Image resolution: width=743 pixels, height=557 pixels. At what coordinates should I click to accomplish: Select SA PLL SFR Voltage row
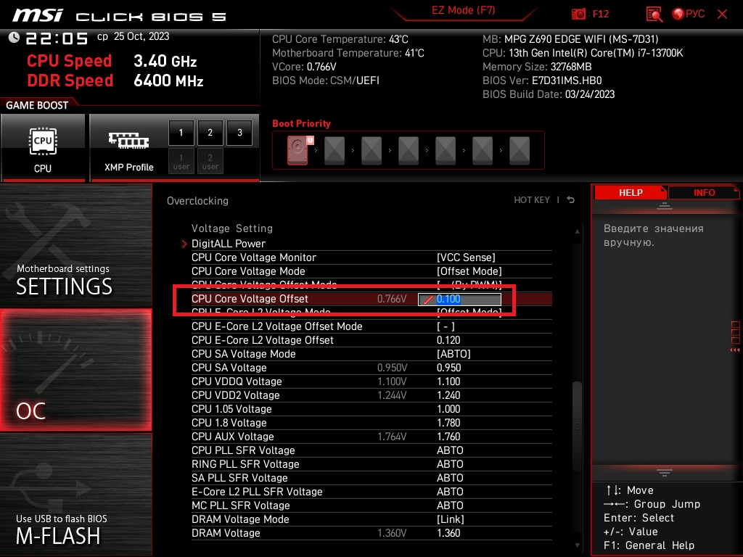click(x=371, y=477)
